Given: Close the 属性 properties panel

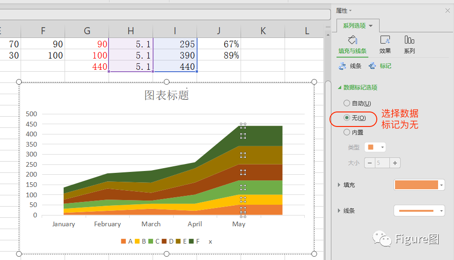Looking at the screenshot, I should coord(447,11).
